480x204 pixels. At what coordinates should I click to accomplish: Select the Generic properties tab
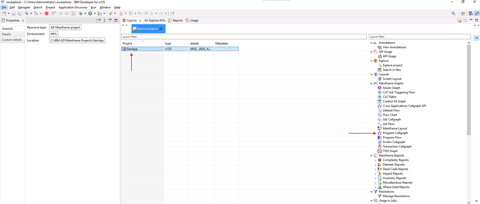tap(12, 29)
